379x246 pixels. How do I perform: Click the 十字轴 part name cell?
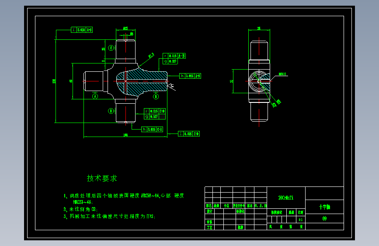click(x=325, y=207)
